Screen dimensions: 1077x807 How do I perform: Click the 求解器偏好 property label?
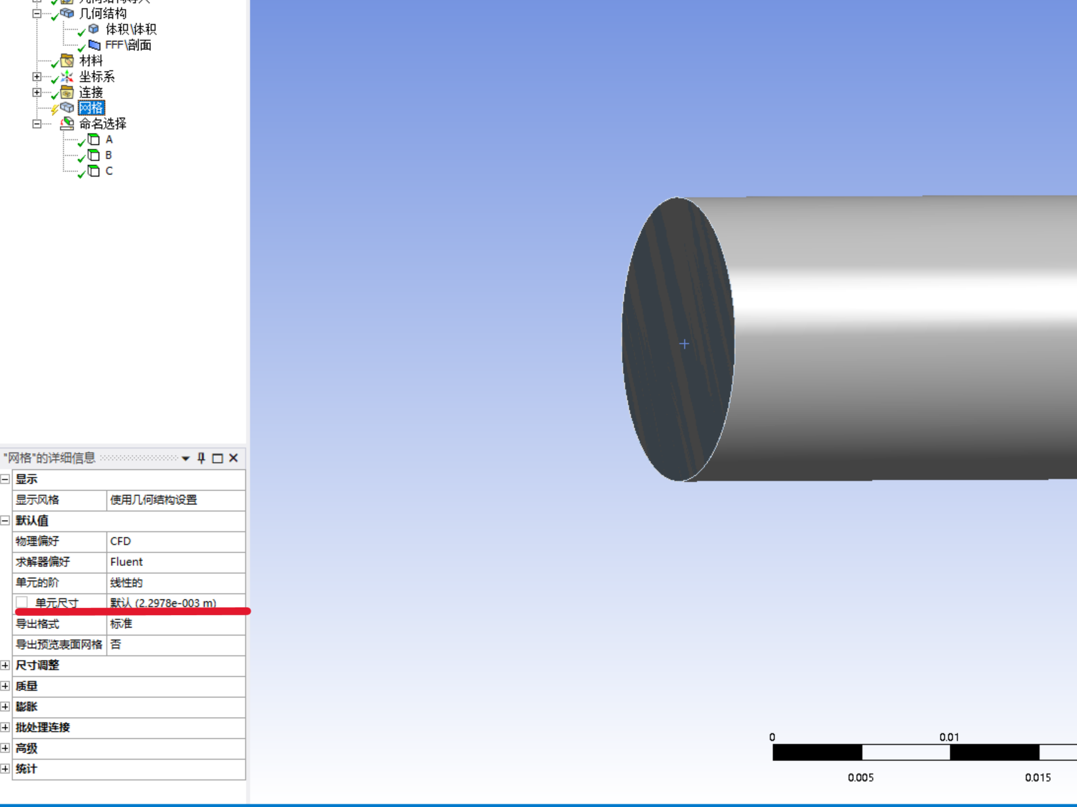pos(43,562)
